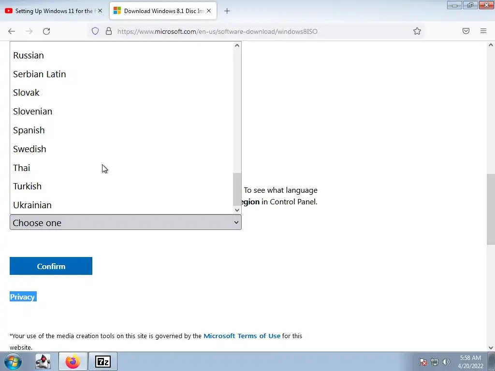
Task: Restore down the Firefox window
Action: tap(470, 5)
